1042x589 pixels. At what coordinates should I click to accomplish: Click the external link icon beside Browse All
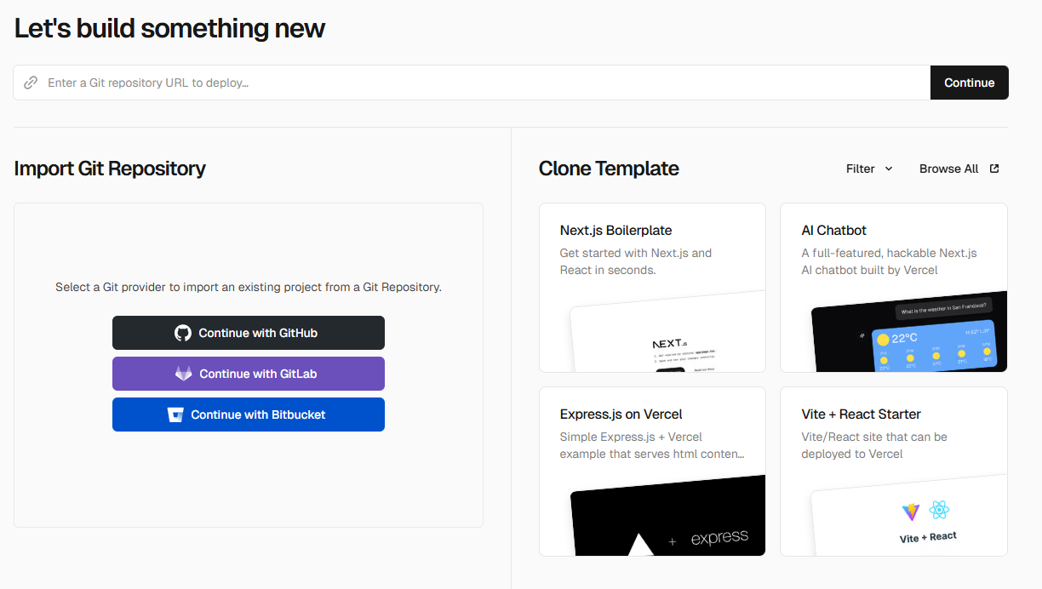(x=994, y=169)
